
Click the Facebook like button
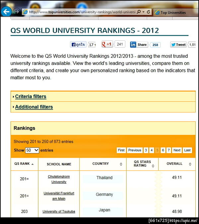click(x=78, y=45)
